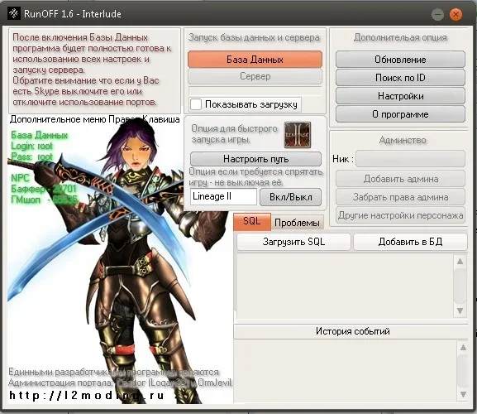The width and height of the screenshot is (477, 414).
Task: Click История событий header
Action: (351, 331)
